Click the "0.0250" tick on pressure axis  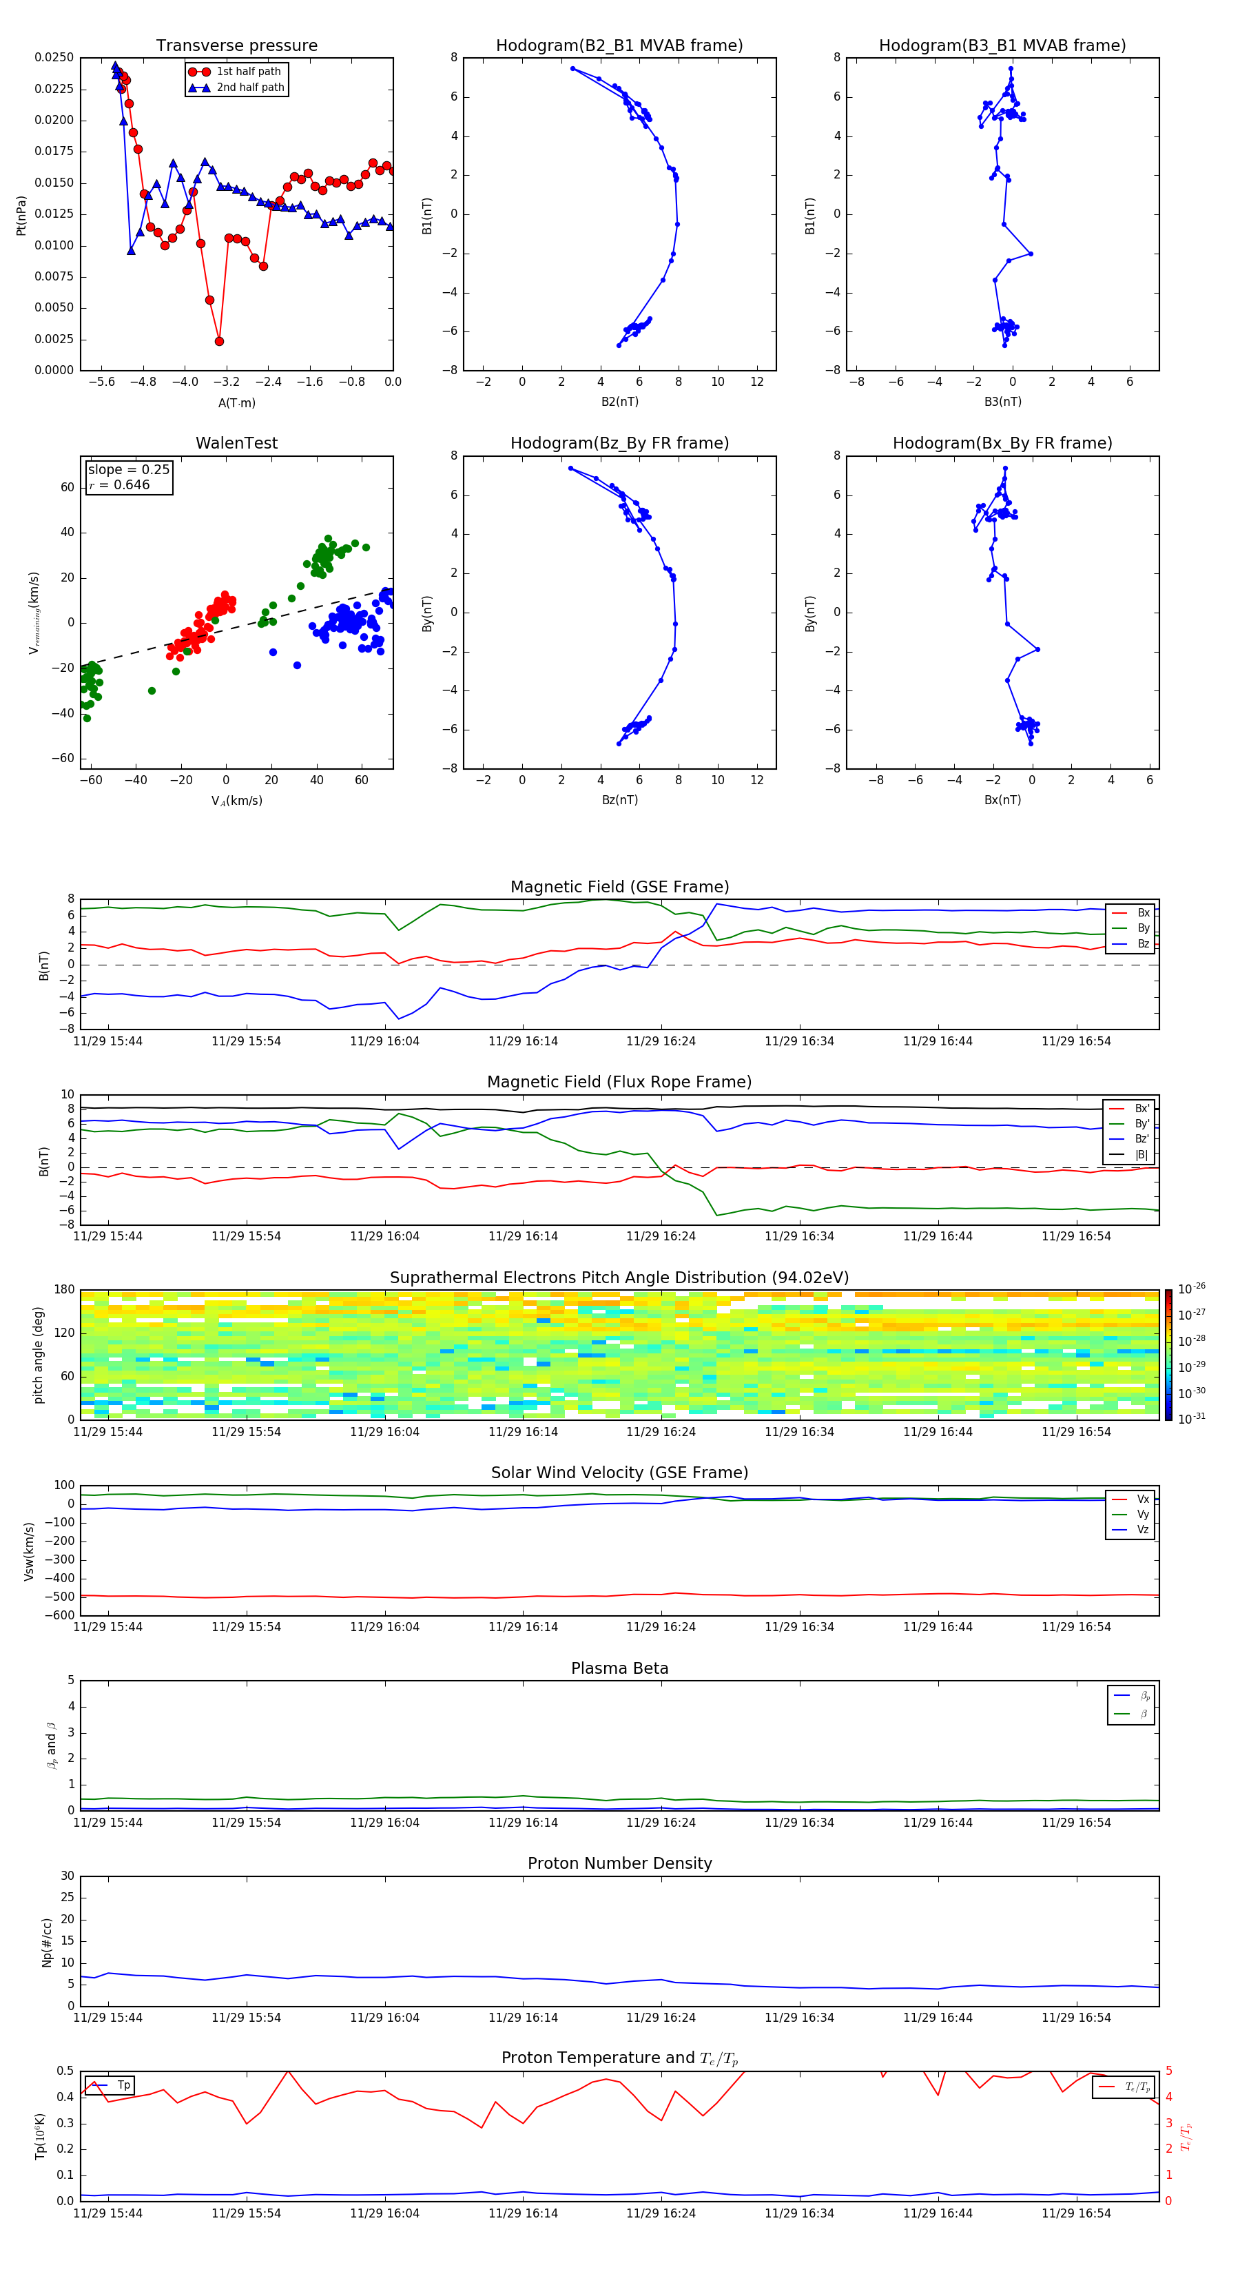54,57
